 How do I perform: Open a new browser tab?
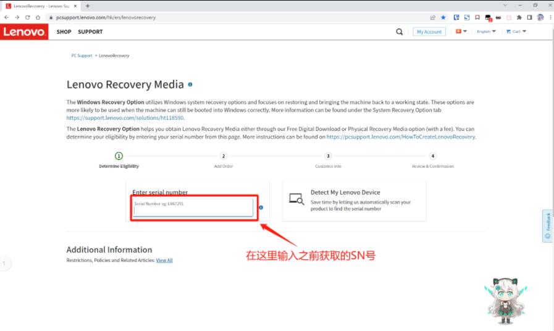click(88, 6)
